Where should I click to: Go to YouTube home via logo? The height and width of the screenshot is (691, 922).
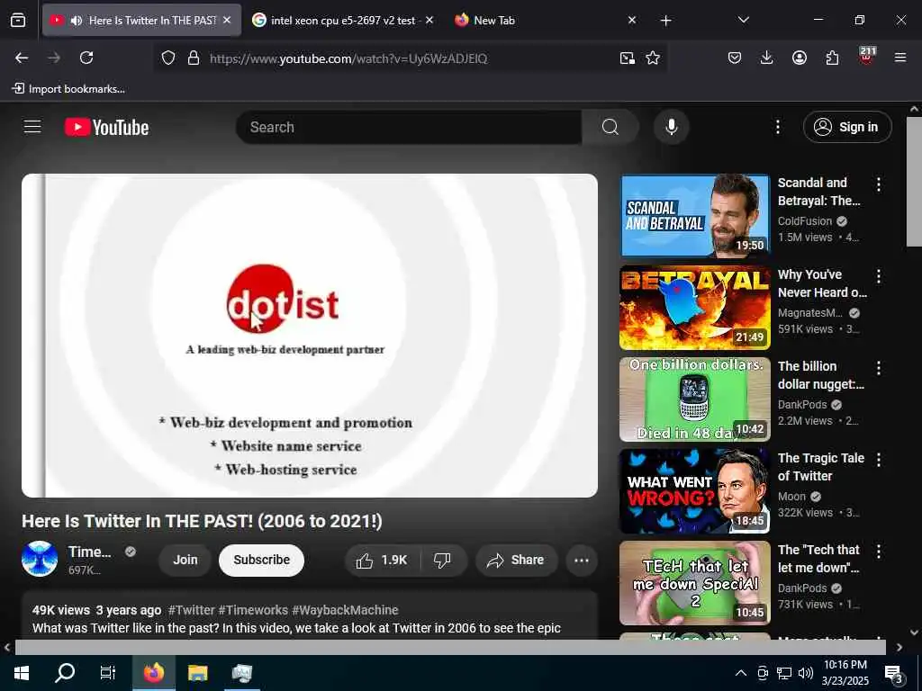click(106, 128)
